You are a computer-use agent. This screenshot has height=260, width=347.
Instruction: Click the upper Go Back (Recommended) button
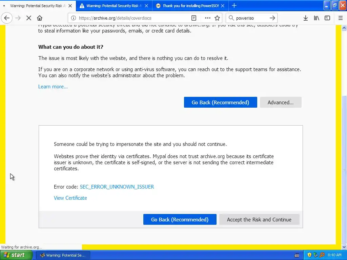point(220,102)
